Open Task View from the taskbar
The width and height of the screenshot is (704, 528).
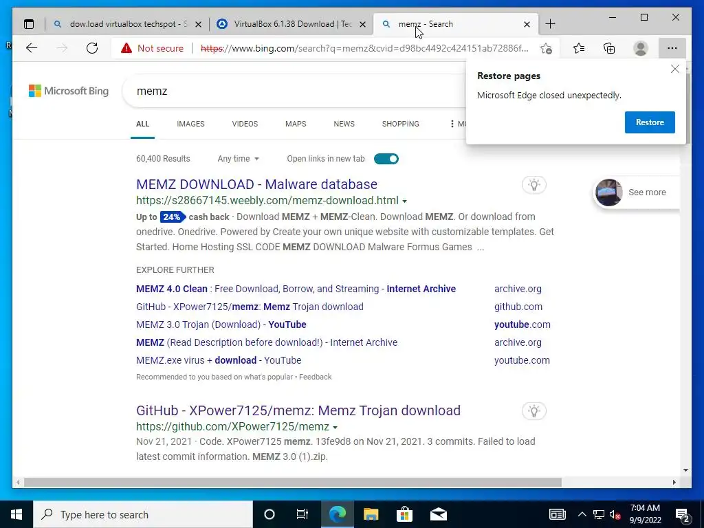click(302, 514)
